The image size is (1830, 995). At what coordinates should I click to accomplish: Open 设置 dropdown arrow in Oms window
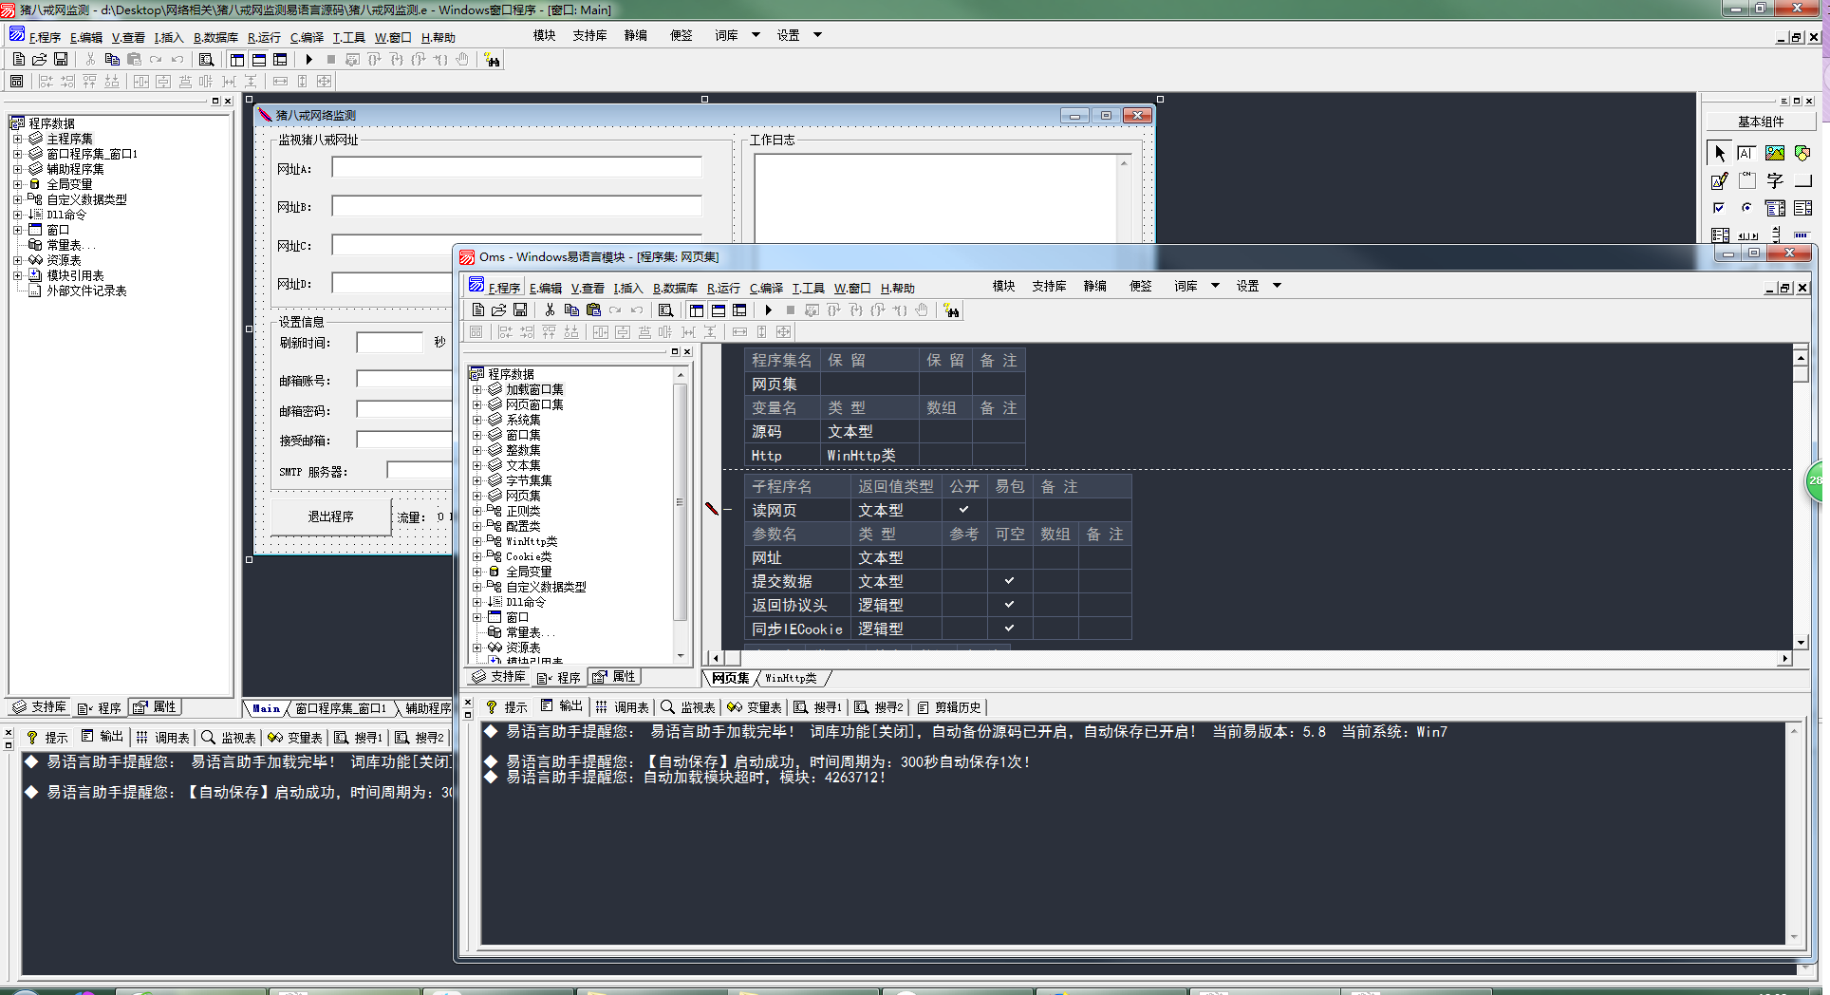point(1277,286)
